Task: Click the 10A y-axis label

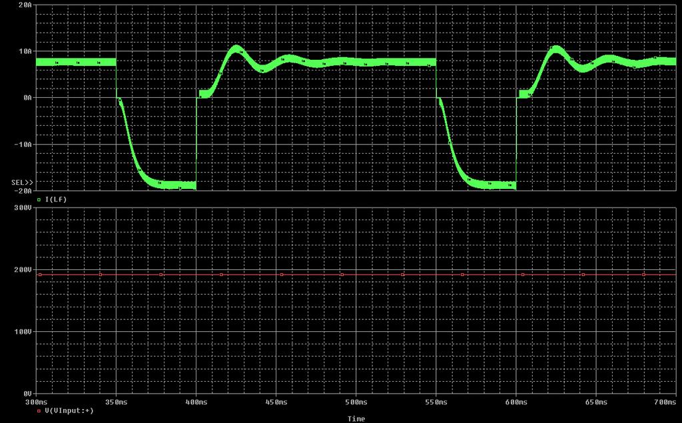Action: (x=26, y=51)
